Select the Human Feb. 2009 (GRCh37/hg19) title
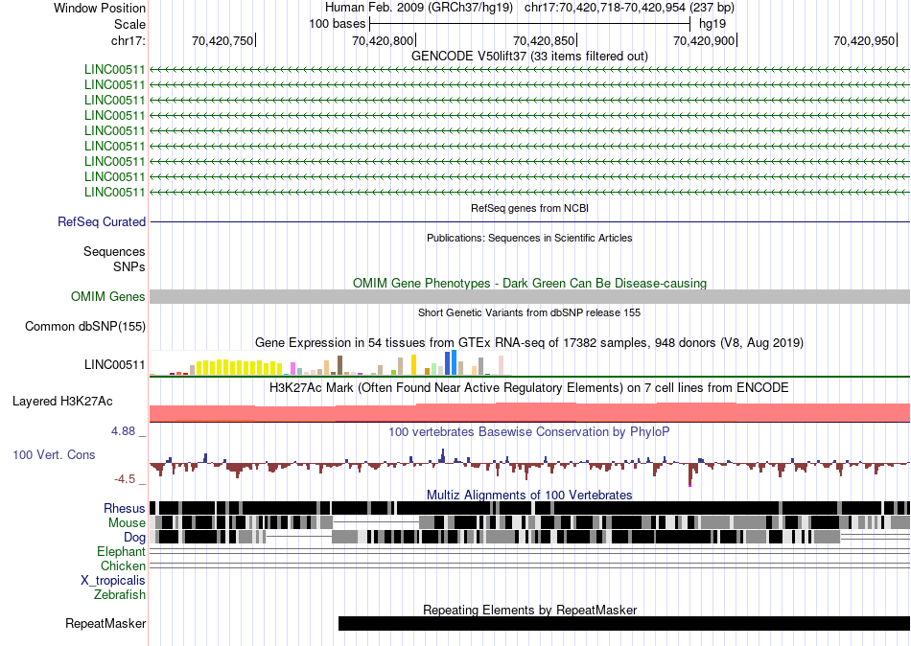Viewport: 911px width, 646px height. pos(419,8)
